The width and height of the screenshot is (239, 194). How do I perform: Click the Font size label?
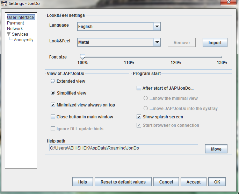tap(58, 57)
